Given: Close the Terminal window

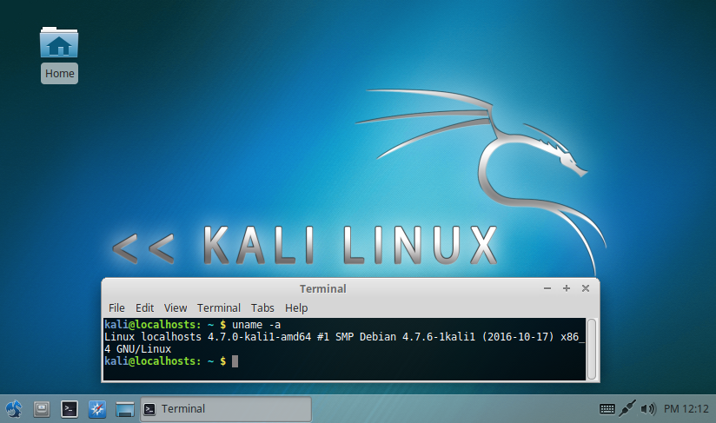Looking at the screenshot, I should 586,288.
